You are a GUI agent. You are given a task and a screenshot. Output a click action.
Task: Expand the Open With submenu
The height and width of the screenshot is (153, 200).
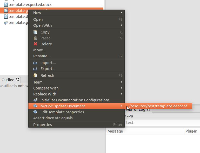[121, 25]
